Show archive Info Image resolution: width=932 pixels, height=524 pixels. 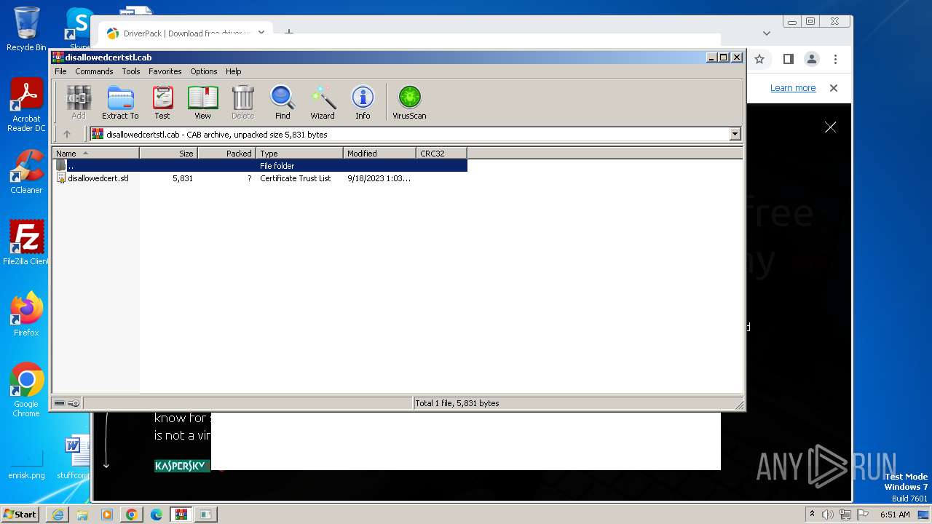pos(363,103)
